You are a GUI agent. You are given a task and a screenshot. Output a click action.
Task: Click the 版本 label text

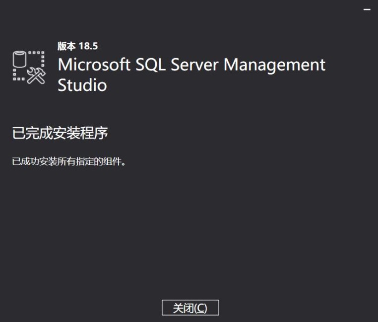(x=66, y=46)
